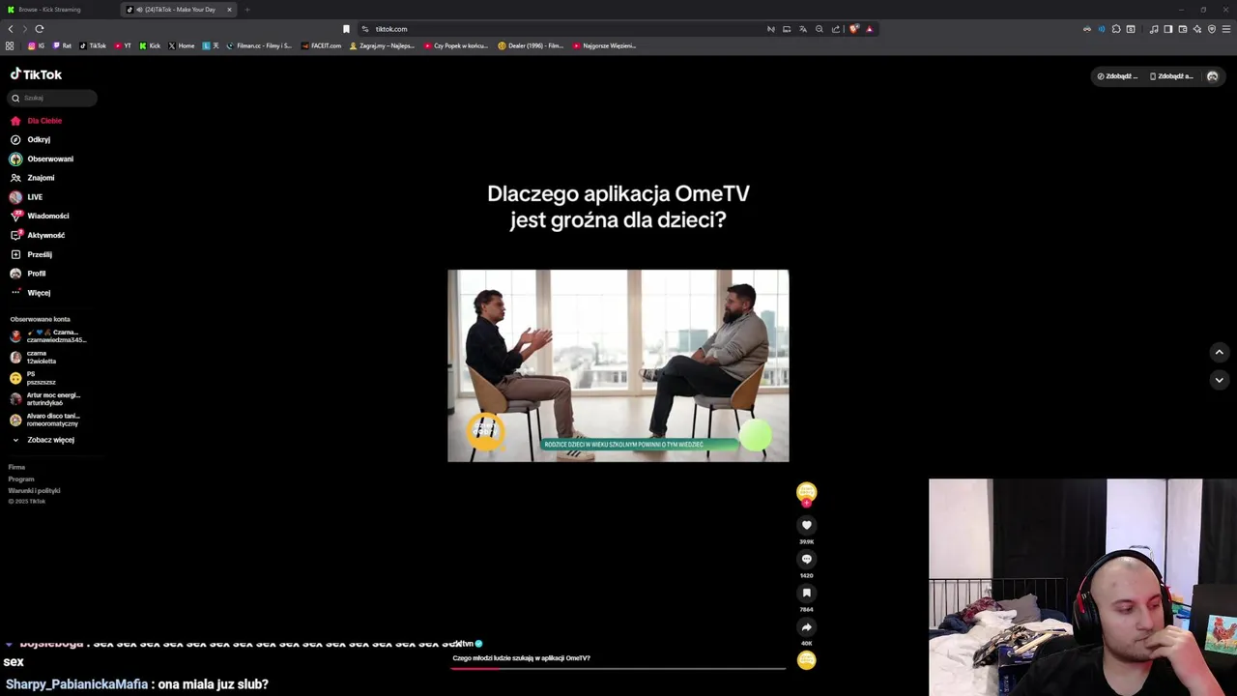Viewport: 1237px width, 696px height.
Task: Open the Dealer (1996) - Film bookmark
Action: click(x=531, y=45)
